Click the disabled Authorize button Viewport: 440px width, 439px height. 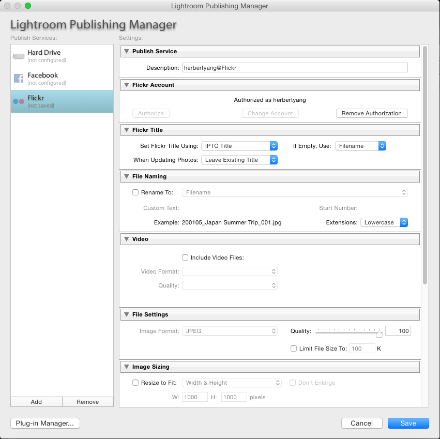150,113
